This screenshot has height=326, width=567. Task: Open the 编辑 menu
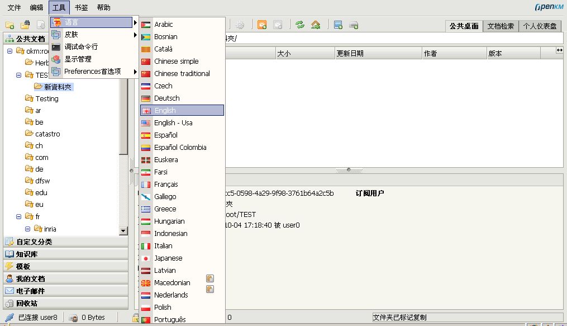[36, 8]
